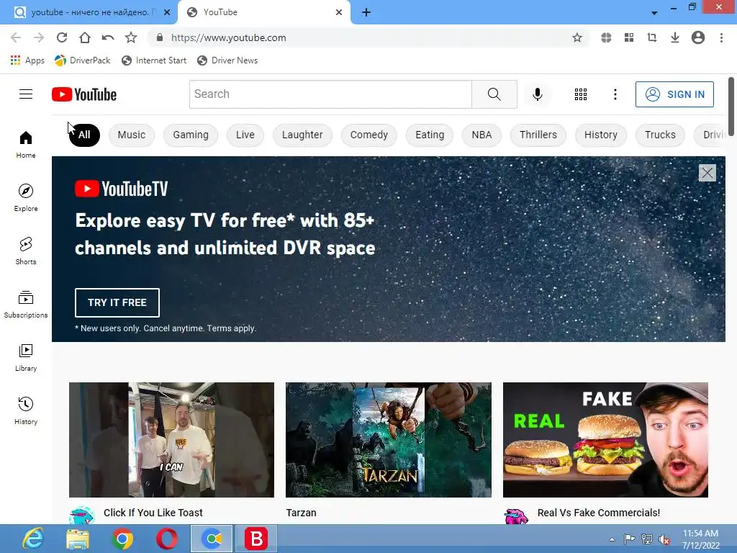Select the Laughter filter chip
737x553 pixels.
click(x=302, y=135)
